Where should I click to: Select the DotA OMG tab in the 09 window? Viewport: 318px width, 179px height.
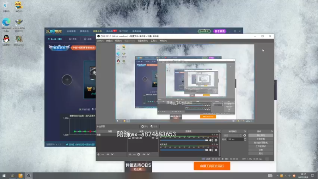55,39
